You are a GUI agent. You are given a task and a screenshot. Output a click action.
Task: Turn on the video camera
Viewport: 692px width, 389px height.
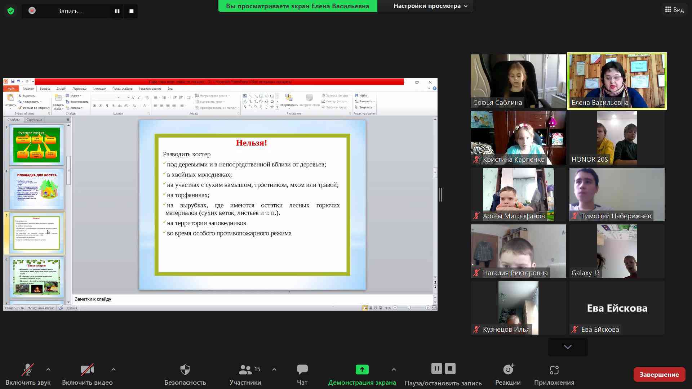pyautogui.click(x=87, y=370)
